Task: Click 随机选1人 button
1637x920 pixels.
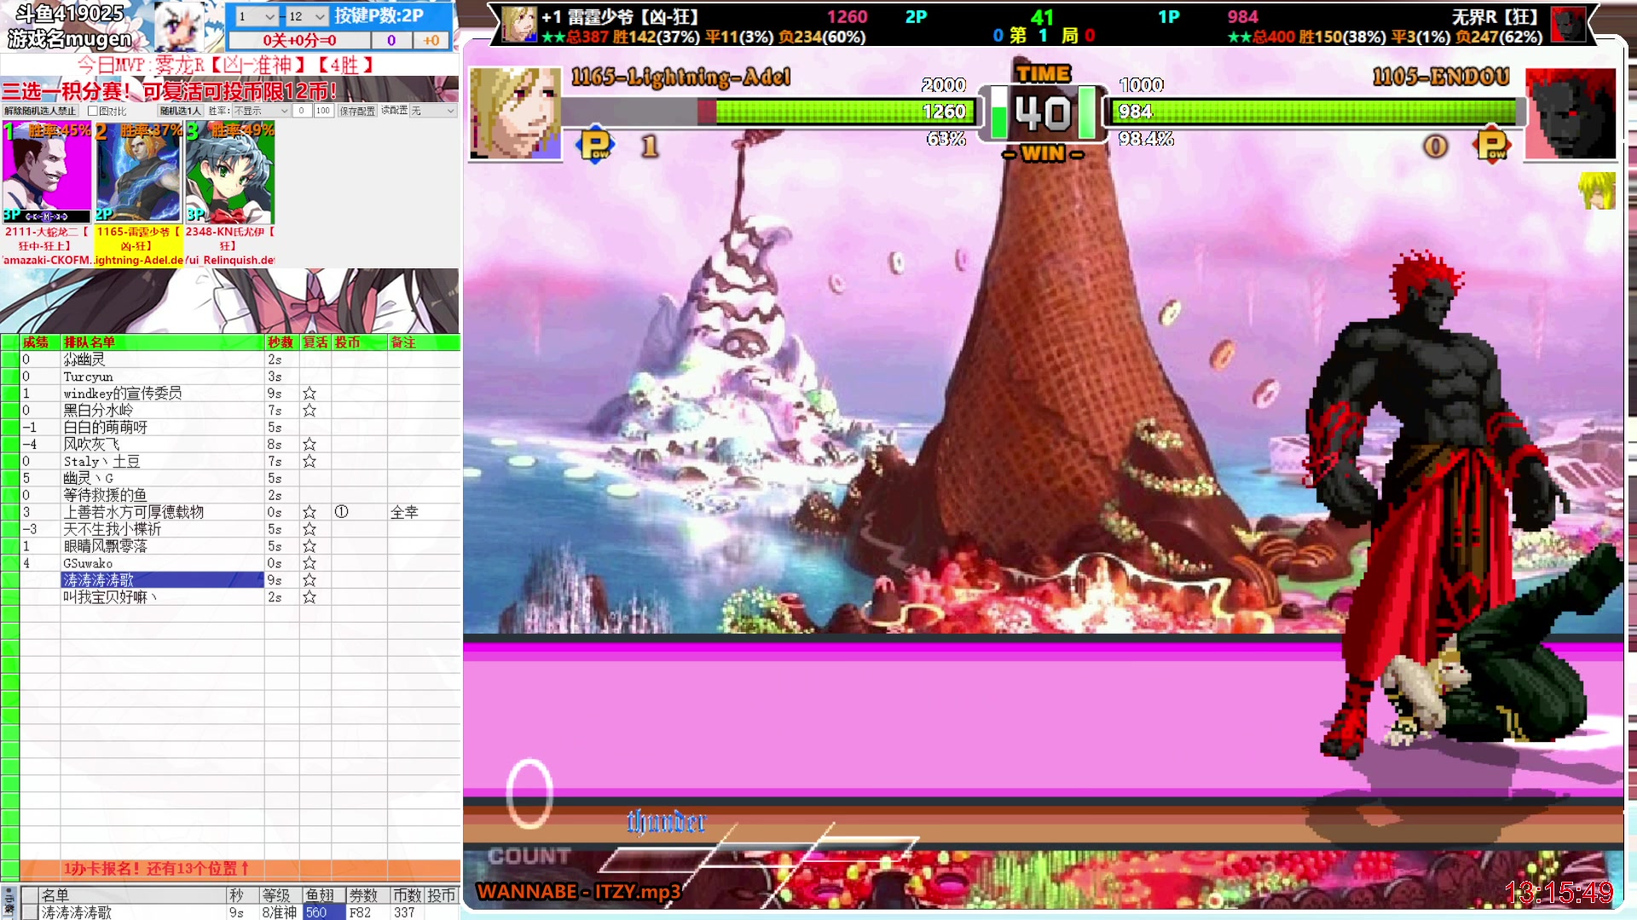Action: tap(180, 111)
